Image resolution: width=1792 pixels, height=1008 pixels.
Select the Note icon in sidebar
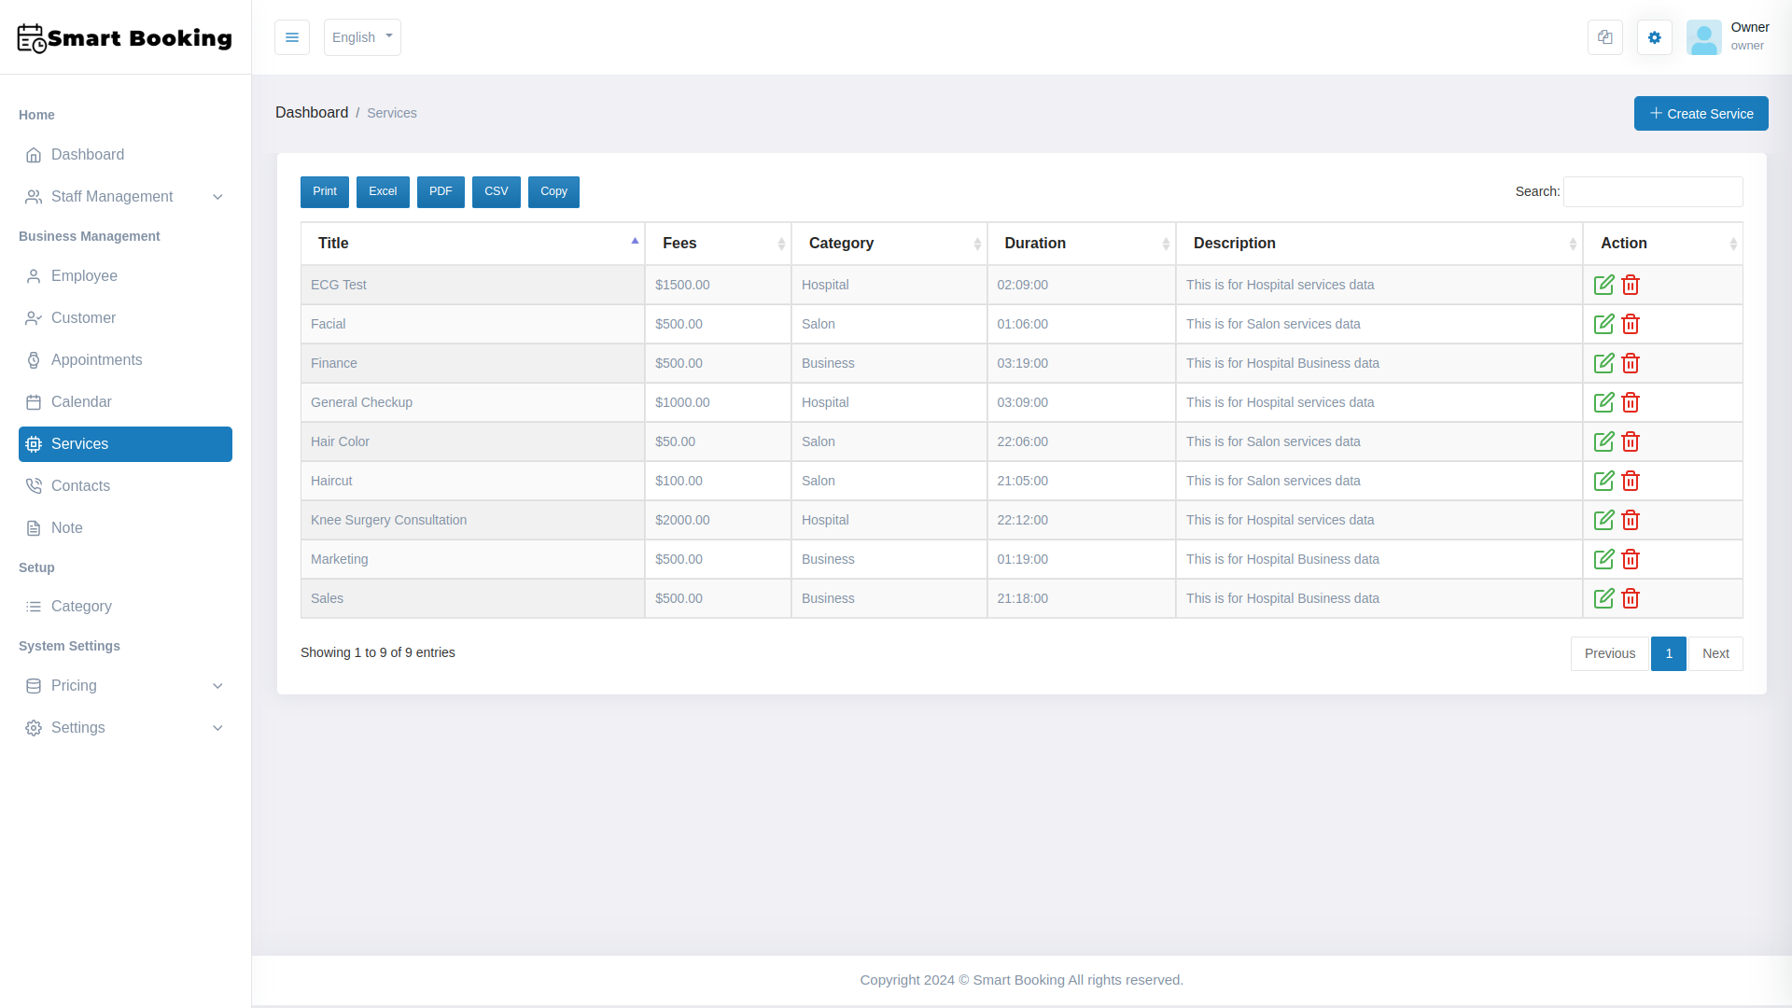pyautogui.click(x=34, y=527)
